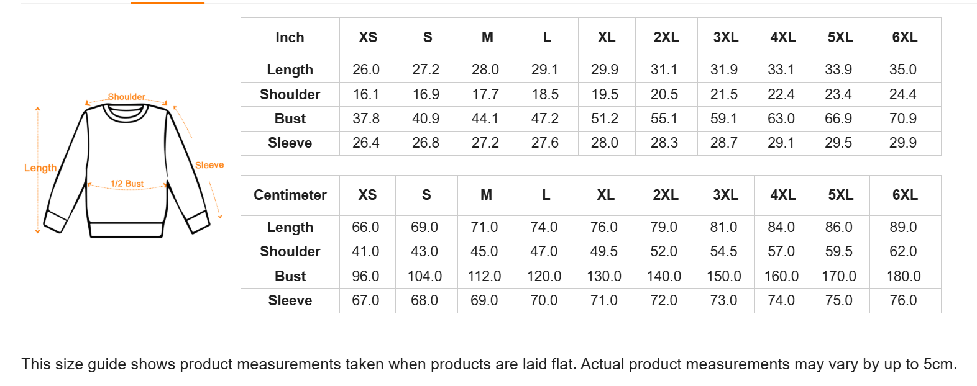977x386 pixels.
Task: Select the Bust row label in Inch table
Action: pos(290,119)
